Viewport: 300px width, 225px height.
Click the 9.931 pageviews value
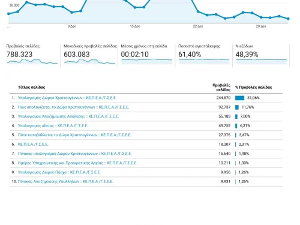(x=226, y=182)
